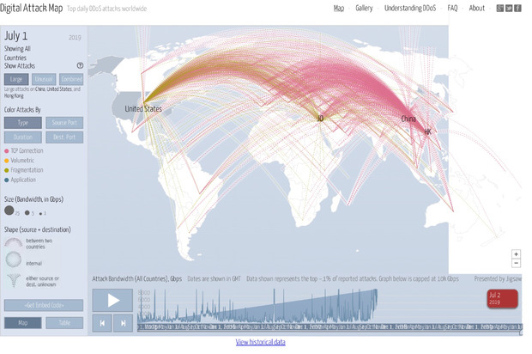Share via Facebook icon

517,8
